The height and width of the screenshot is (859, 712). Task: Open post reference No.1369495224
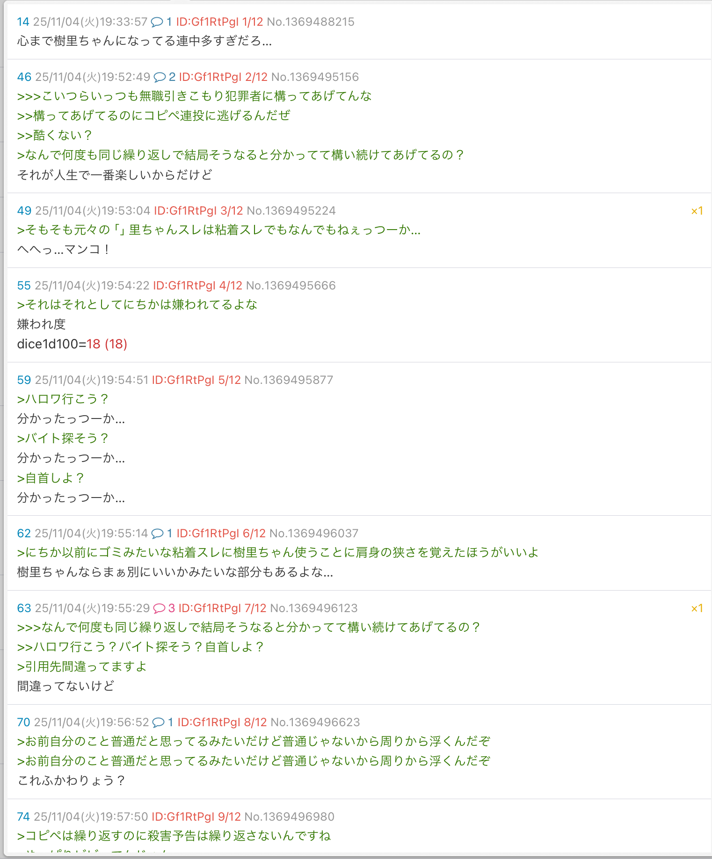point(291,211)
